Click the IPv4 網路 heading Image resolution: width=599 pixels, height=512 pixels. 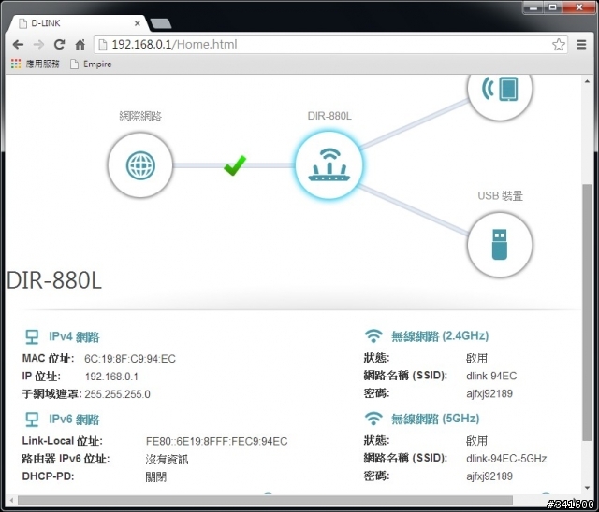coord(74,337)
